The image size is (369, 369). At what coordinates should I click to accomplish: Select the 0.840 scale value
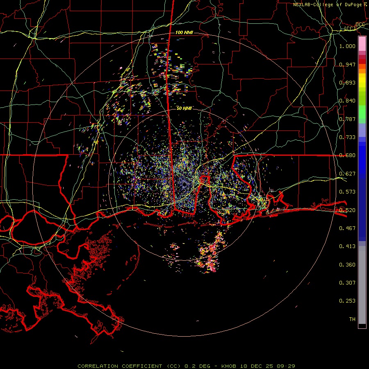[347, 101]
